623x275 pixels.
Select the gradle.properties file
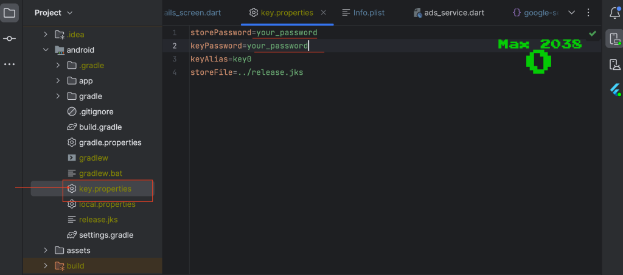pyautogui.click(x=110, y=142)
